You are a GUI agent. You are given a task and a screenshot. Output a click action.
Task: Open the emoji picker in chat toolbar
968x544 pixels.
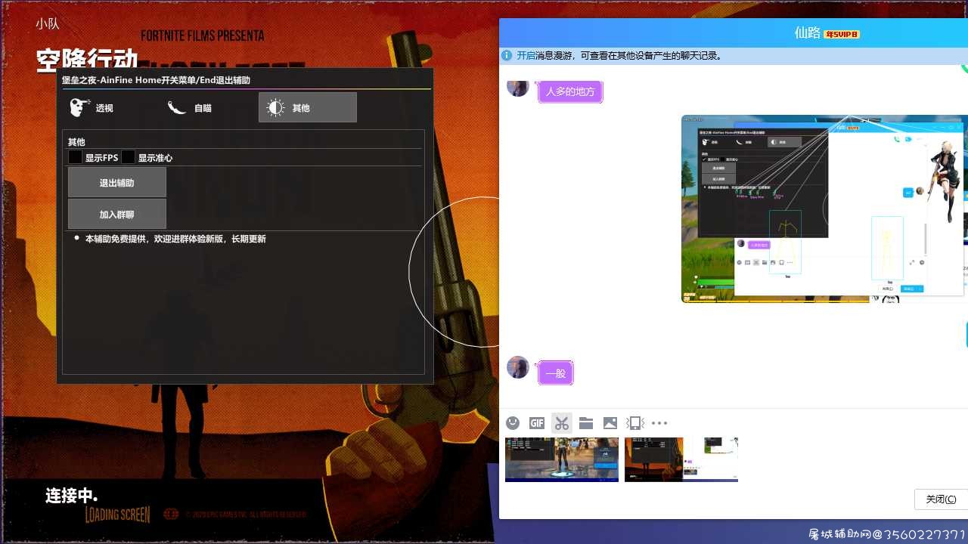point(513,423)
